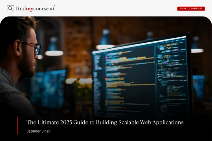
Task: Click the large code monitor screen
Action: pos(141,78)
